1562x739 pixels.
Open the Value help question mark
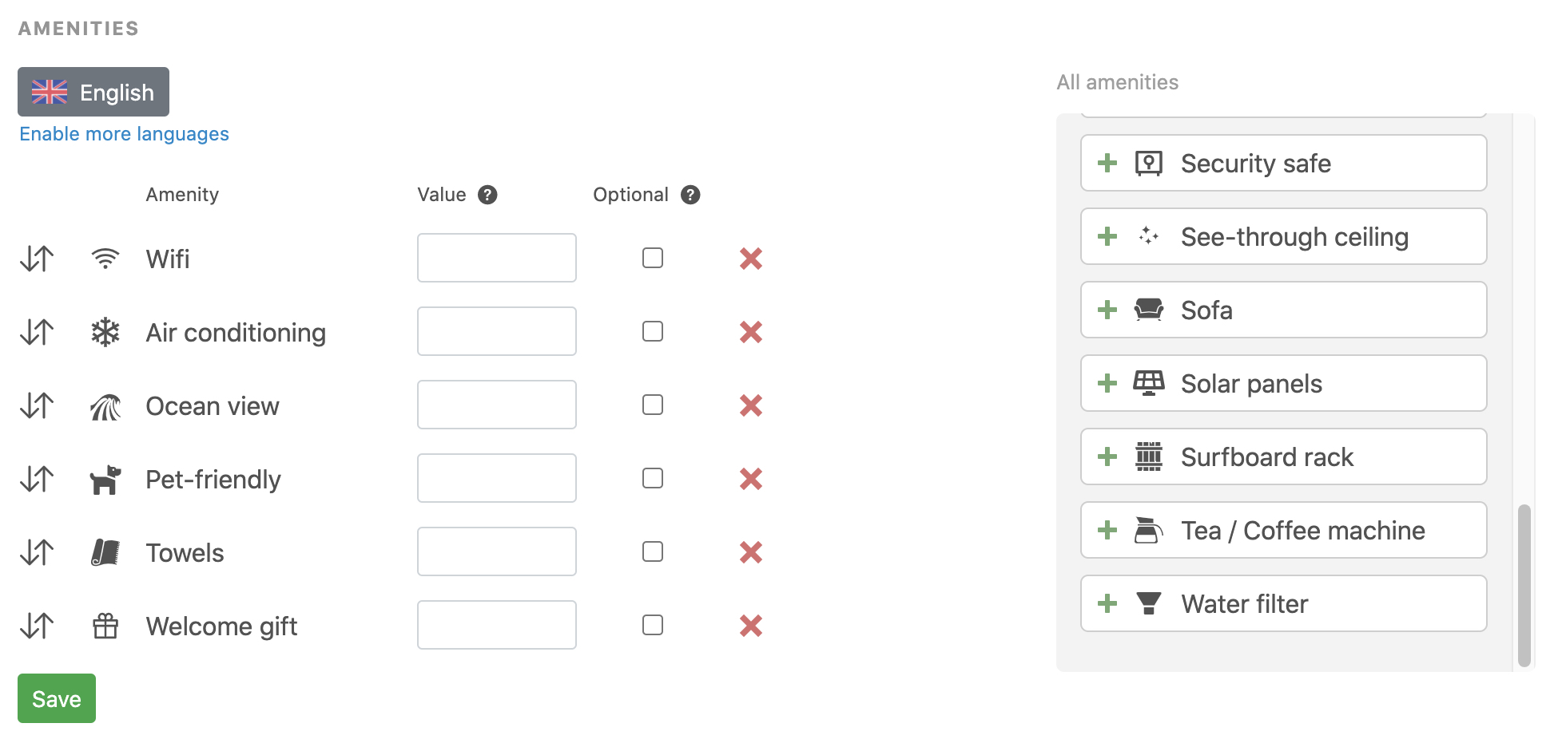(487, 195)
